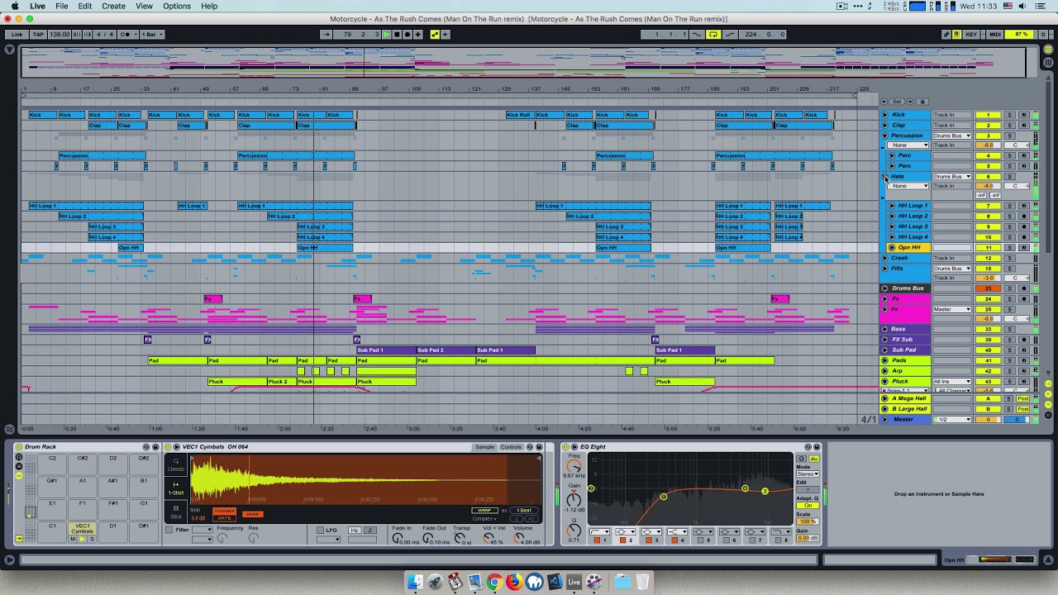
Task: Toggle the Follow playback button
Action: (x=326, y=35)
